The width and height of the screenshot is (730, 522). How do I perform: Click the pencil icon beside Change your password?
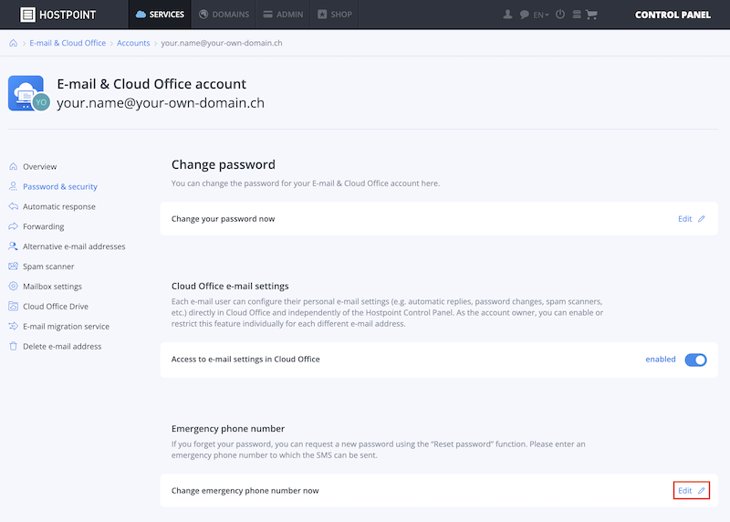(x=702, y=219)
